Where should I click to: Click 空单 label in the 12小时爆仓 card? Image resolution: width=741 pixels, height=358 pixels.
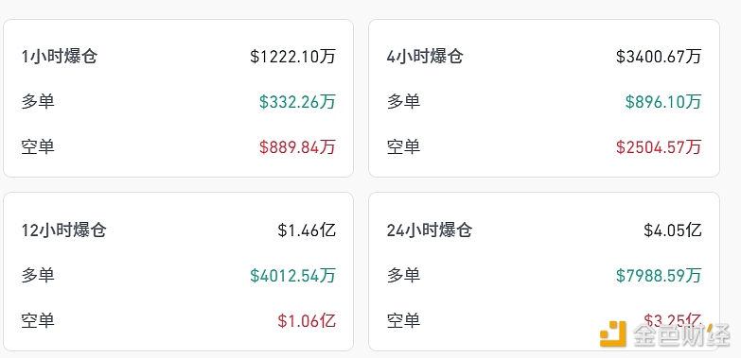[38, 321]
